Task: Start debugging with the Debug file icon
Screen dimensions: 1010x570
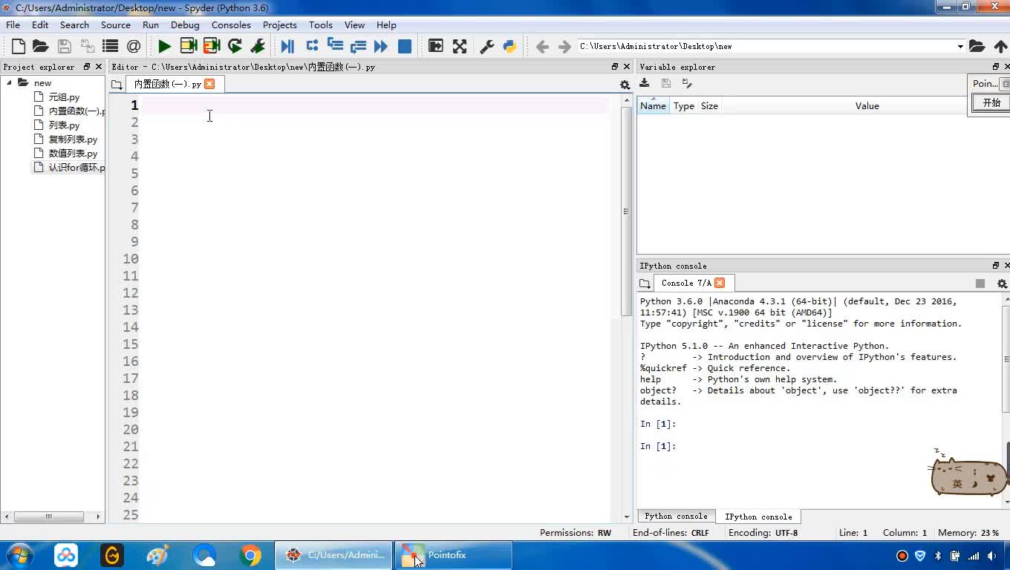Action: (x=287, y=46)
